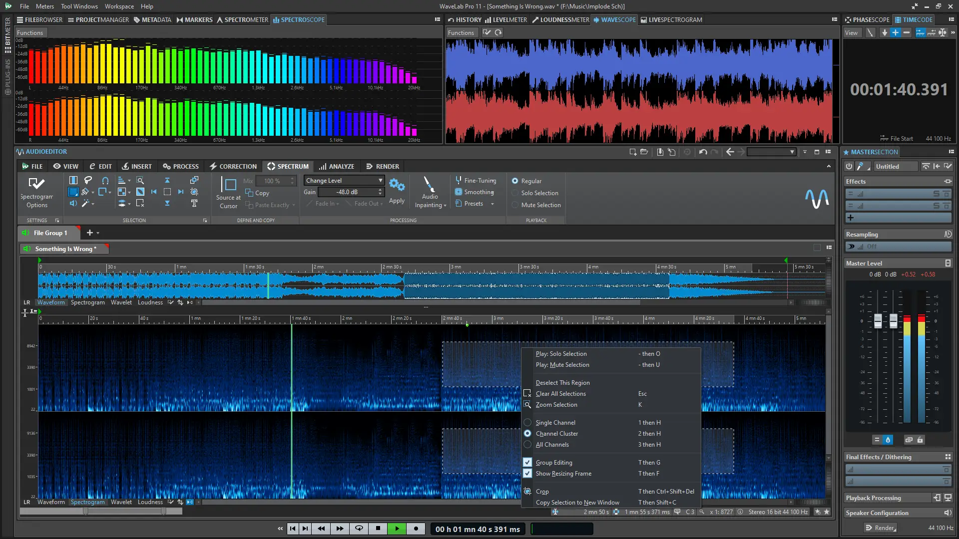
Task: Switch to the Analyze ribbon tab
Action: tap(336, 166)
